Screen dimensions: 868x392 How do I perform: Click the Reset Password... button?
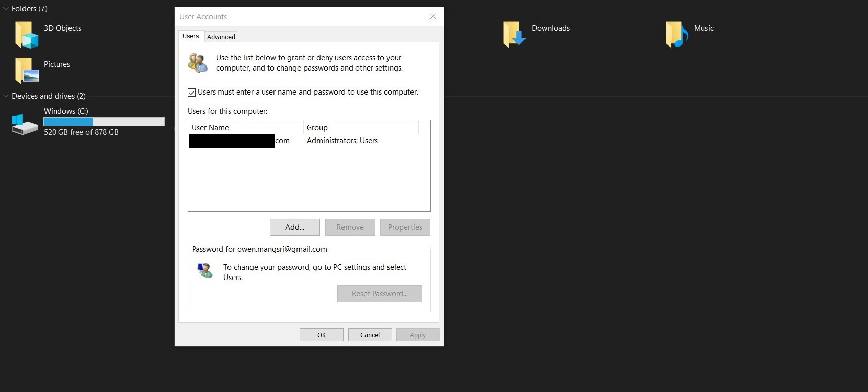(380, 294)
